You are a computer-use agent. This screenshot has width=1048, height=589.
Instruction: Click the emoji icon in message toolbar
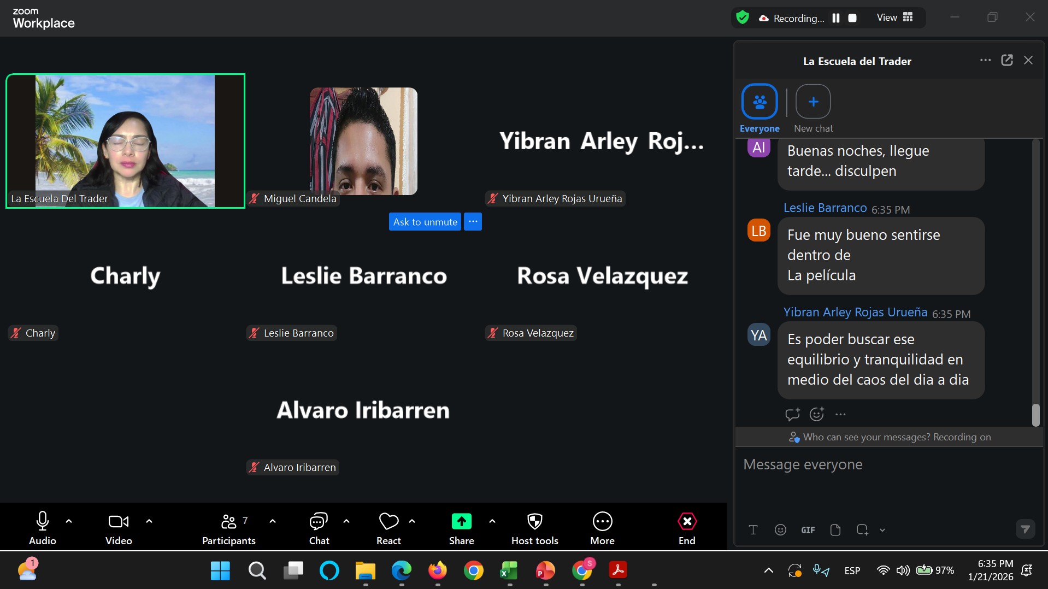click(x=780, y=529)
